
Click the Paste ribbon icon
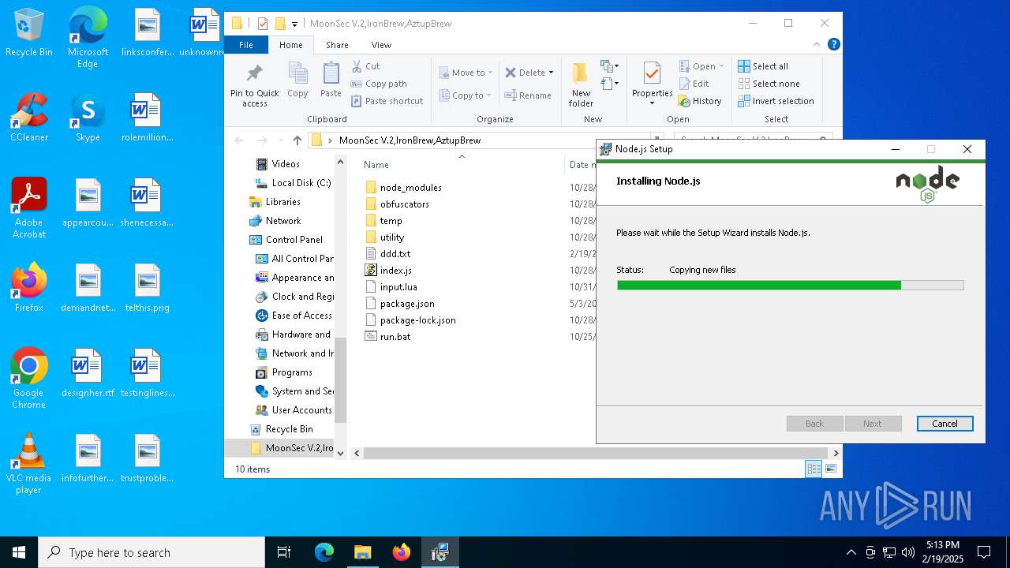coord(331,80)
